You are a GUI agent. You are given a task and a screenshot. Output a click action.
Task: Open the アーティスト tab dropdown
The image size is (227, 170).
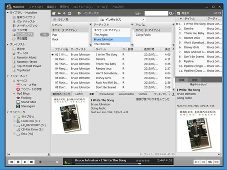(169, 94)
